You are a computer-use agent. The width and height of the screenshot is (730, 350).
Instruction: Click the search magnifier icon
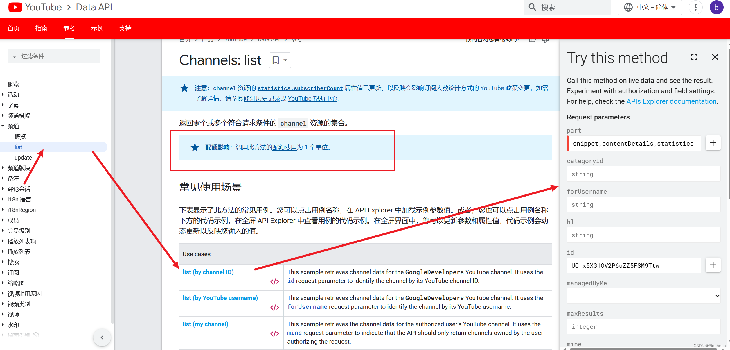coord(532,7)
